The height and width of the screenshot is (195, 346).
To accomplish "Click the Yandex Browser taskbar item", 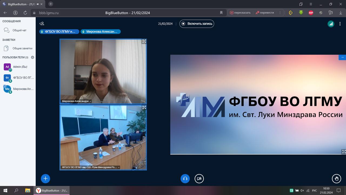I will [x=51, y=190].
